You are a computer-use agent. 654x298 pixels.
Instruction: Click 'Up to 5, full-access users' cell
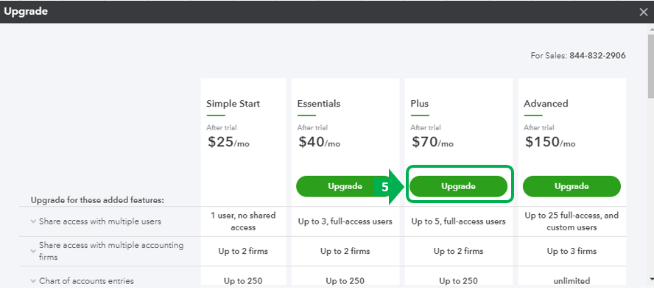tap(458, 221)
